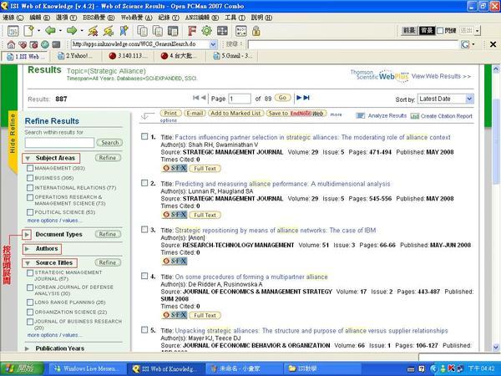The image size is (501, 376).
Task: Expand the Document Types section triangle
Action: pyautogui.click(x=27, y=235)
